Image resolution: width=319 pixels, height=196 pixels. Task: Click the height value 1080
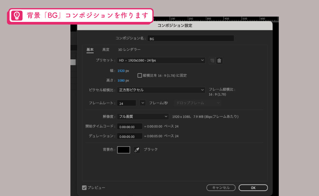click(121, 81)
